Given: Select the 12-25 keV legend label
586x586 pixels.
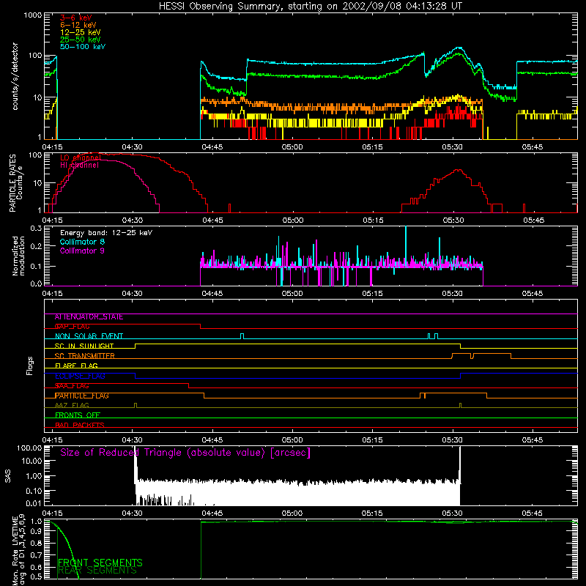Looking at the screenshot, I should click(81, 32).
